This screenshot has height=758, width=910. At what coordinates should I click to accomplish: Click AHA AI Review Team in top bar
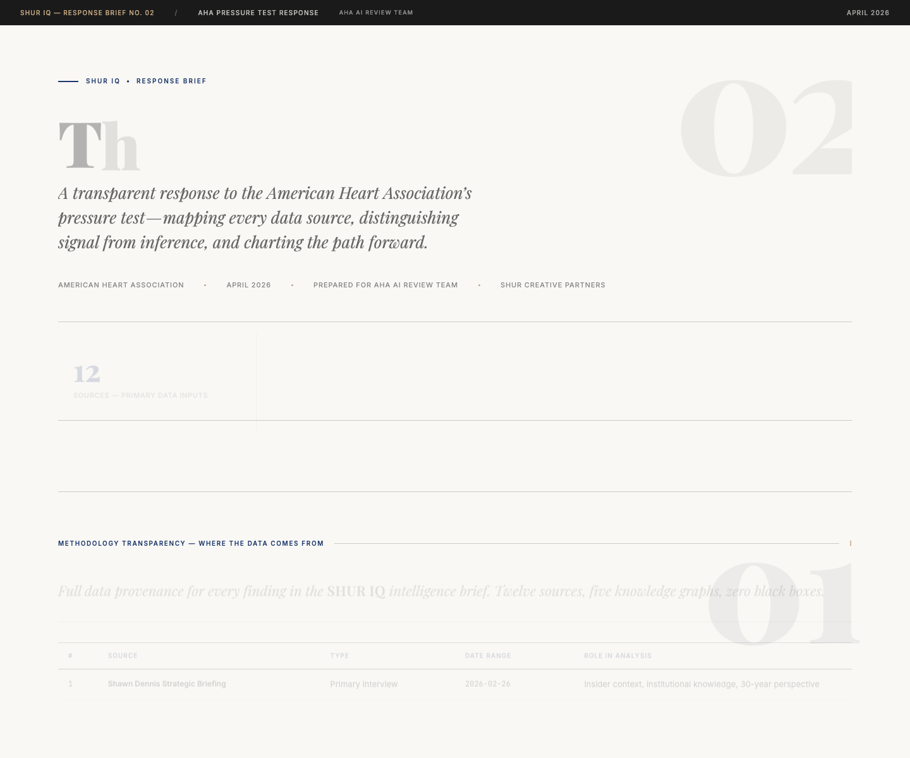pos(375,13)
